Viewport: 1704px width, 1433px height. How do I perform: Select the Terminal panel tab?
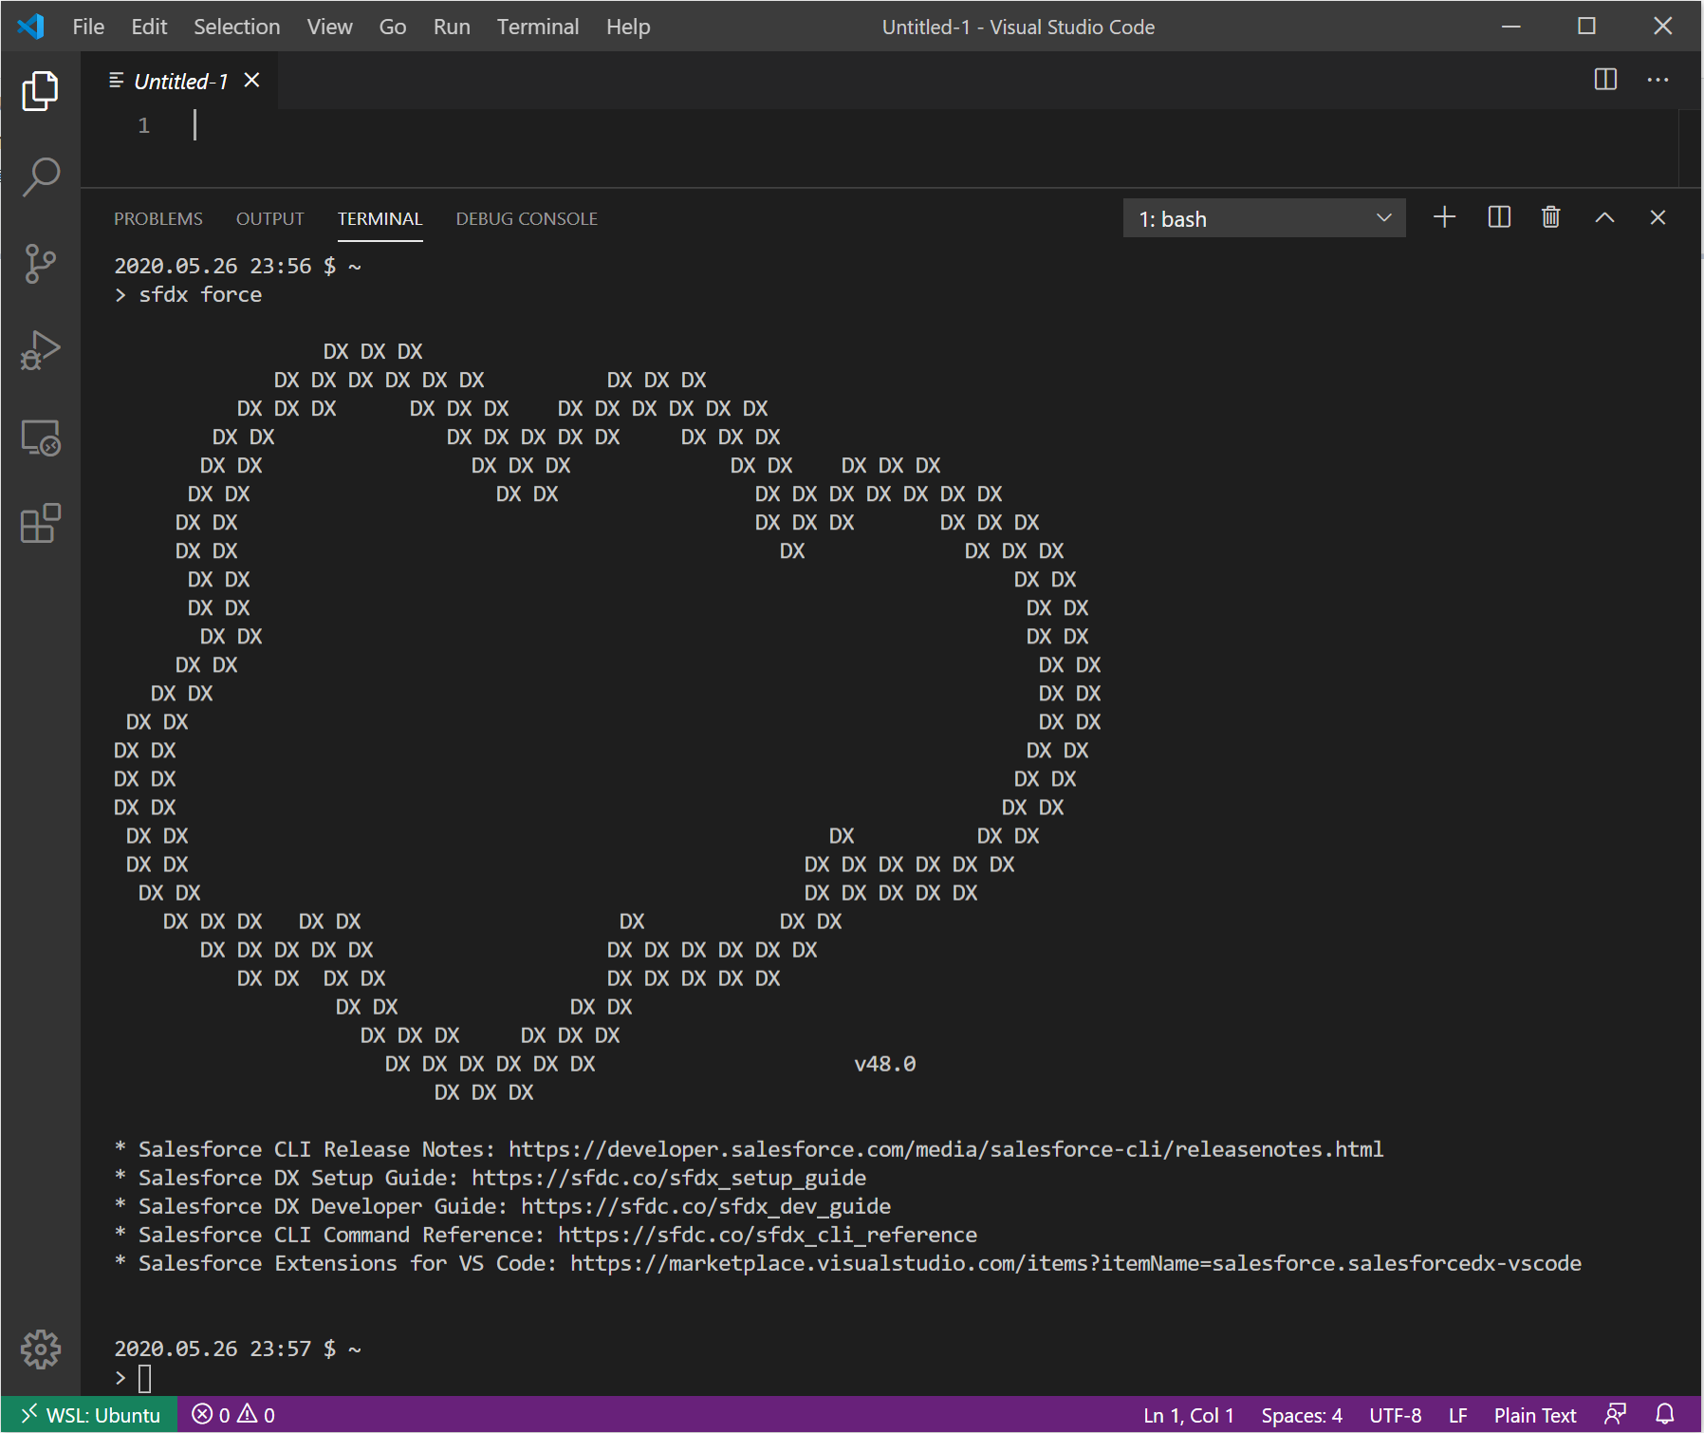coord(380,218)
